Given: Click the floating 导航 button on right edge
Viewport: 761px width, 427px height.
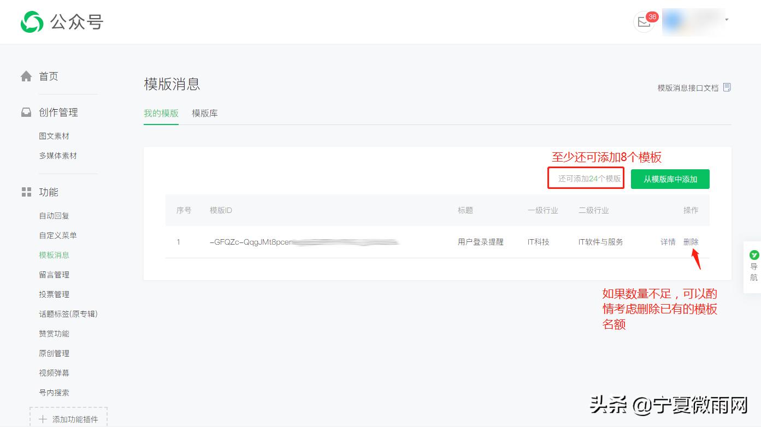Looking at the screenshot, I should tap(753, 266).
